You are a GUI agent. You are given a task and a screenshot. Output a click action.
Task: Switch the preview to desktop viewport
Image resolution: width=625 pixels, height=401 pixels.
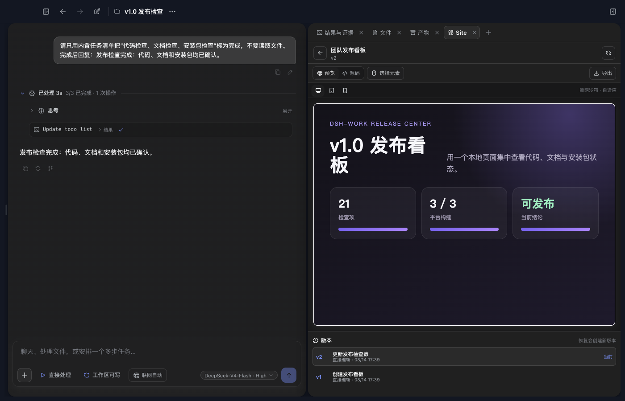pos(318,90)
